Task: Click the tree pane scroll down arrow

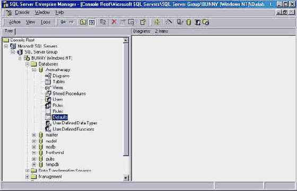Action: pyautogui.click(x=126, y=178)
